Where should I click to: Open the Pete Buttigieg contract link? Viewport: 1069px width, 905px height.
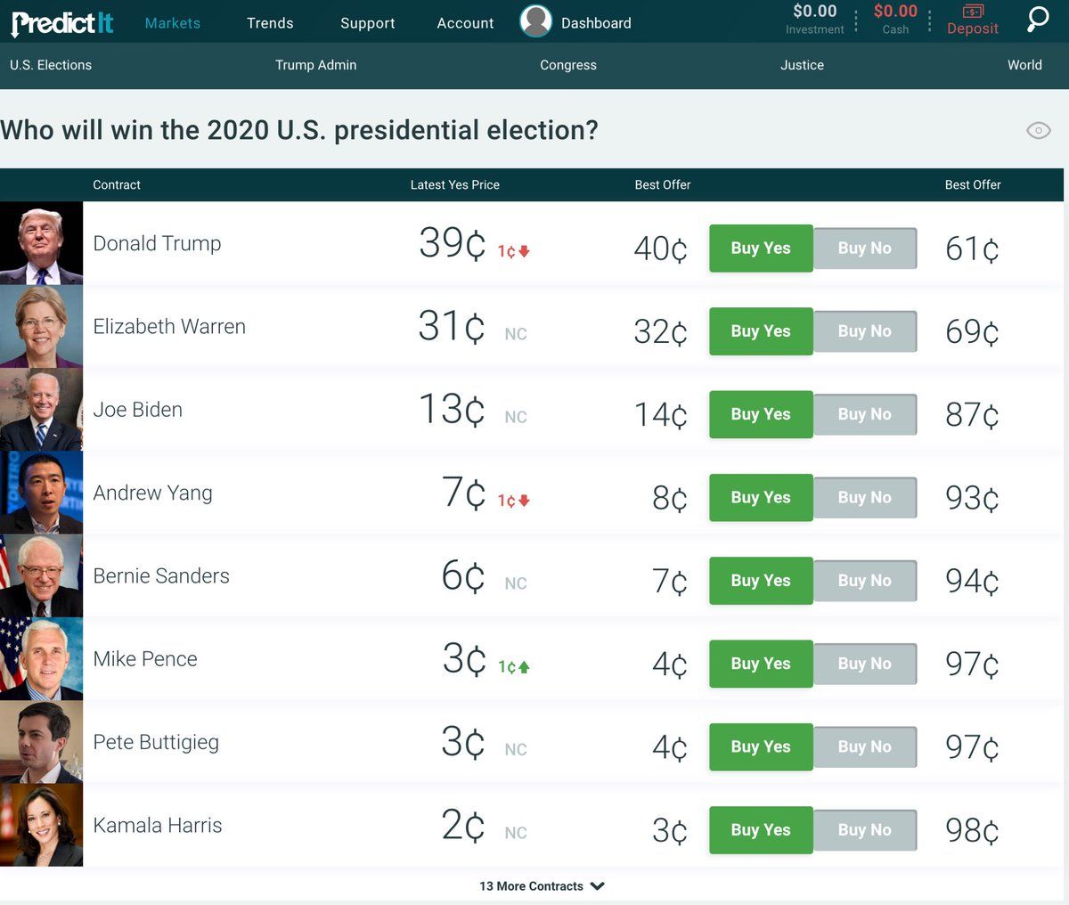pos(156,742)
